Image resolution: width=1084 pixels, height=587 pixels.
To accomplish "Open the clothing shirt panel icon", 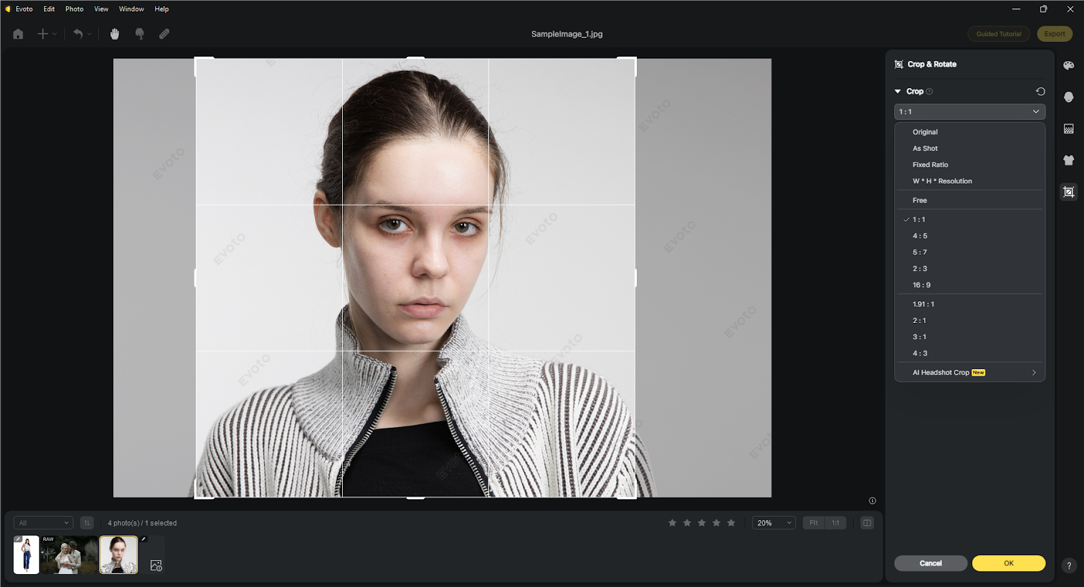I will click(1068, 160).
